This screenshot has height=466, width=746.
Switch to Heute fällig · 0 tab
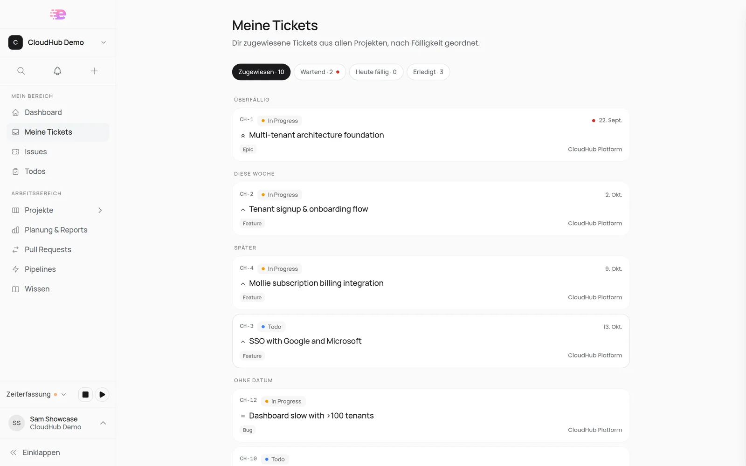click(x=376, y=72)
